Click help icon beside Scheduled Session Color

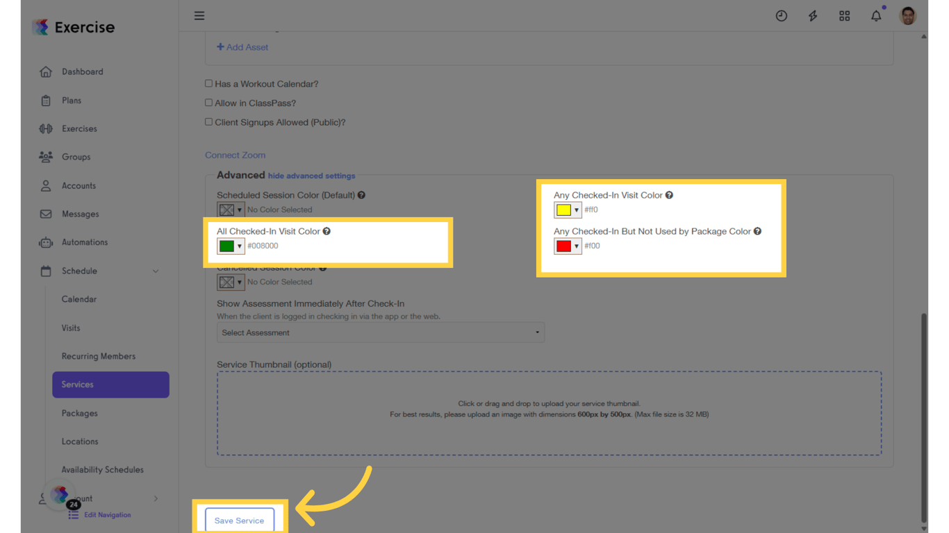(361, 195)
